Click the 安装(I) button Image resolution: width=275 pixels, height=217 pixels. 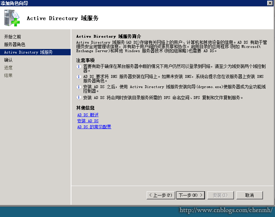tap(221, 195)
